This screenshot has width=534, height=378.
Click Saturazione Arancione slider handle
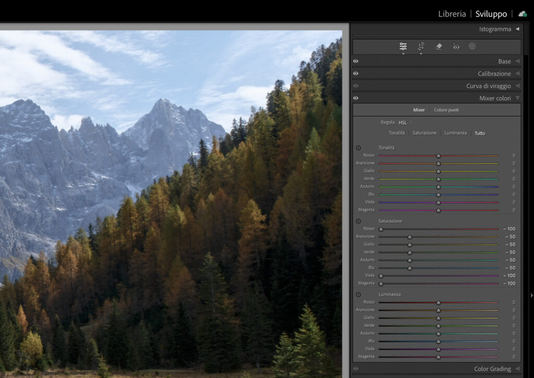[x=410, y=237]
